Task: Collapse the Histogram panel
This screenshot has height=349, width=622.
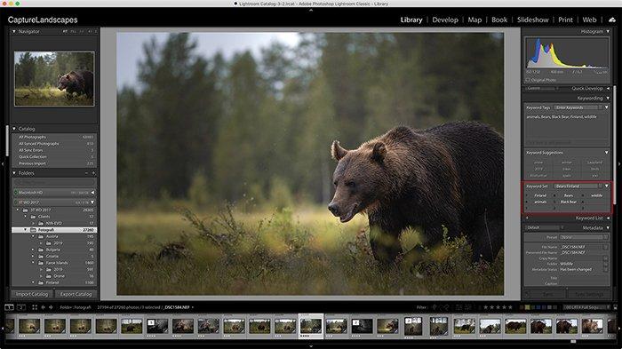Action: pyautogui.click(x=608, y=31)
